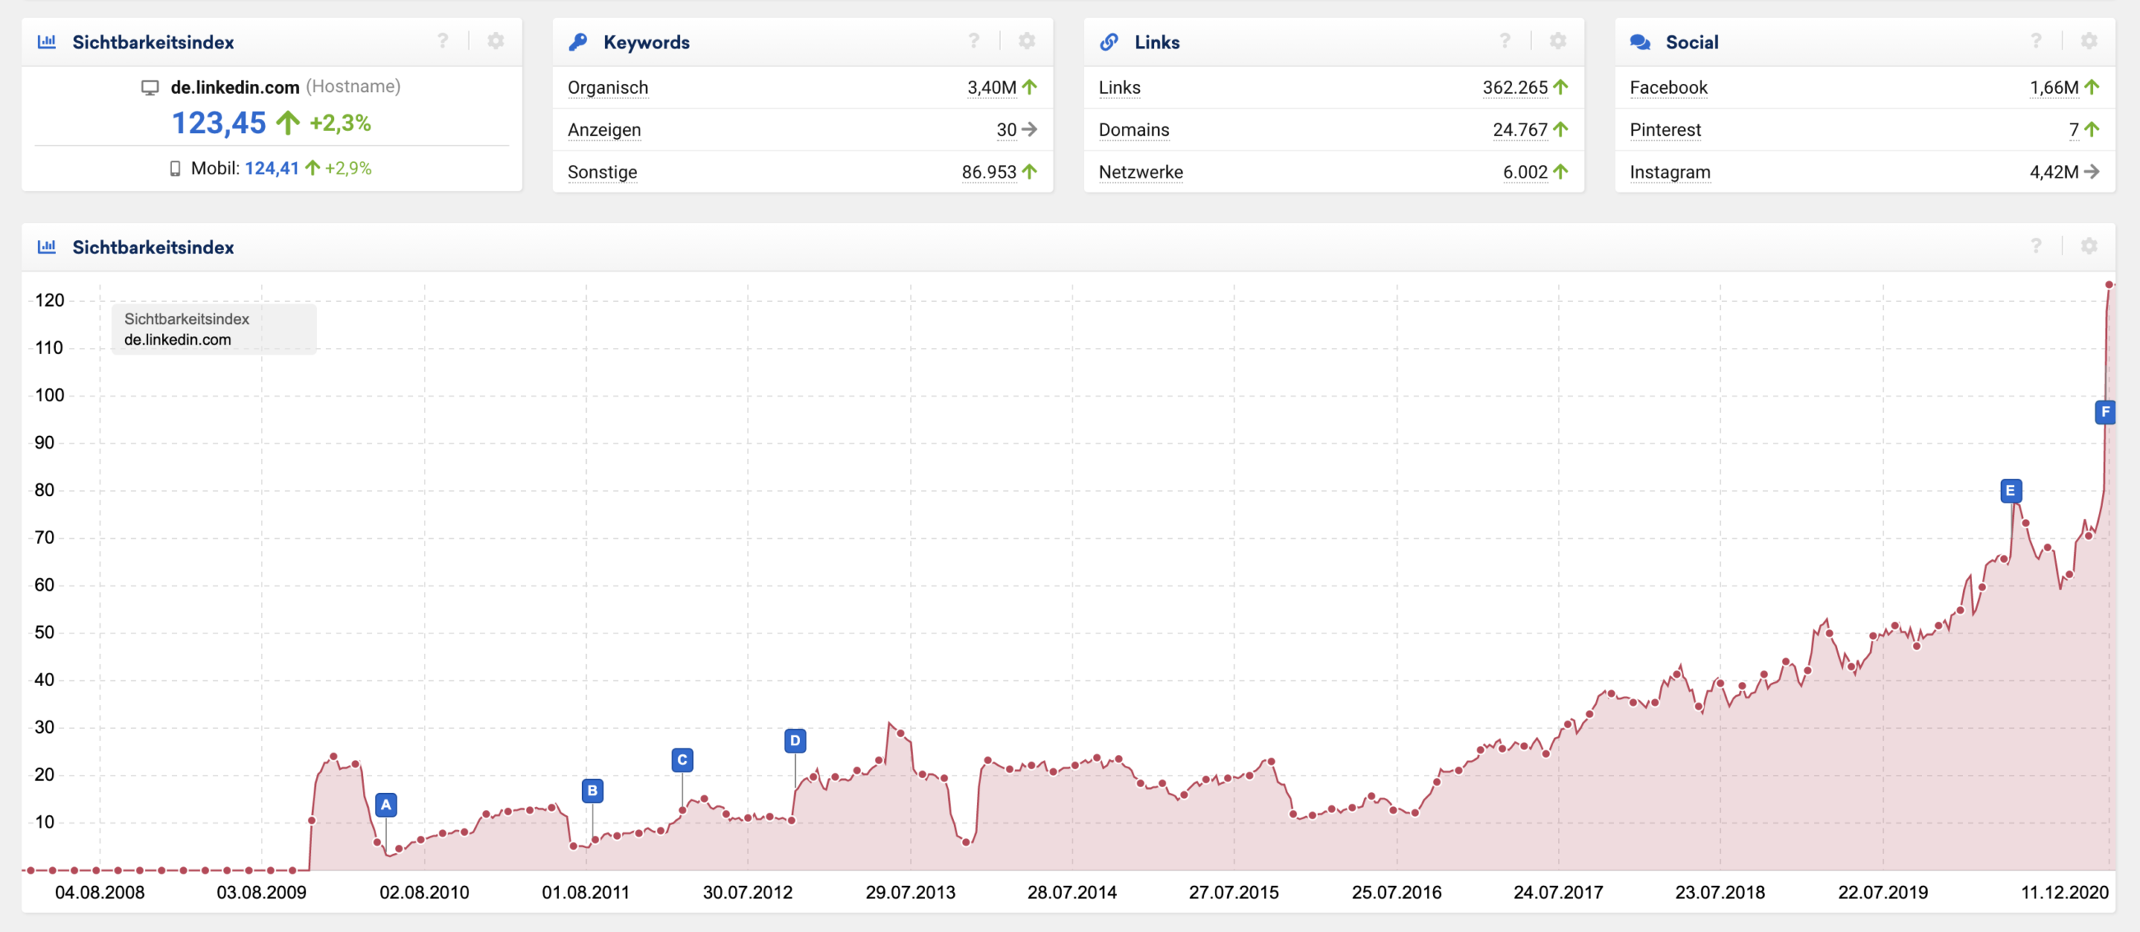Click the Links box help question mark
Viewport: 2140px width, 932px height.
[1505, 40]
